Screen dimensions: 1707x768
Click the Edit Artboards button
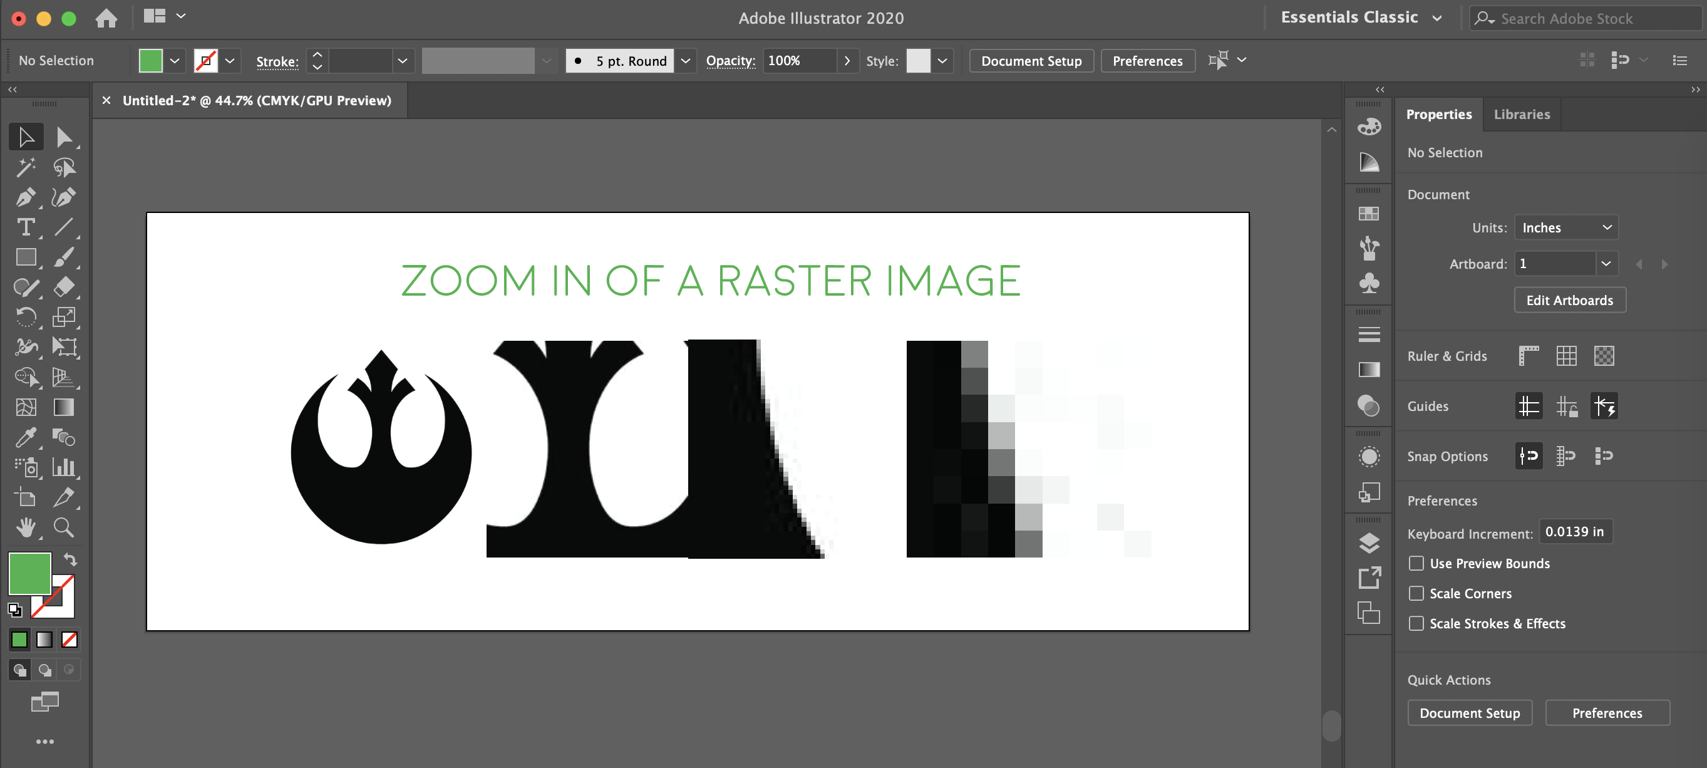tap(1569, 300)
